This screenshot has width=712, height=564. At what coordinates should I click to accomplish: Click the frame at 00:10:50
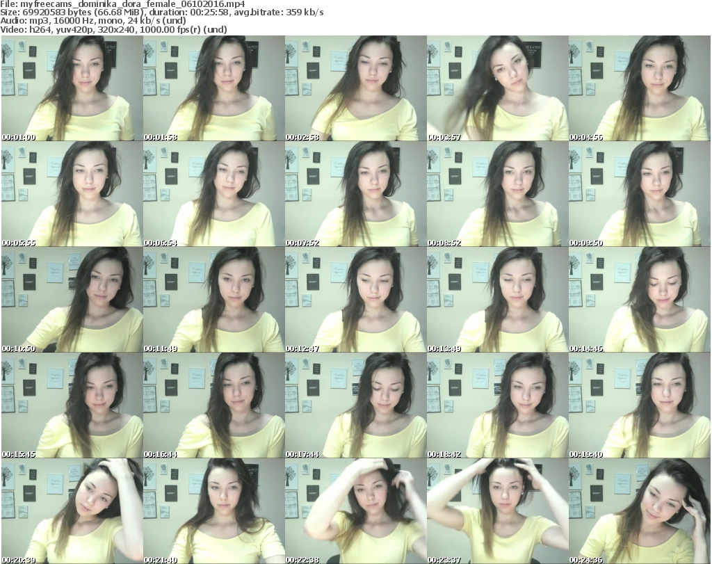pos(71,300)
